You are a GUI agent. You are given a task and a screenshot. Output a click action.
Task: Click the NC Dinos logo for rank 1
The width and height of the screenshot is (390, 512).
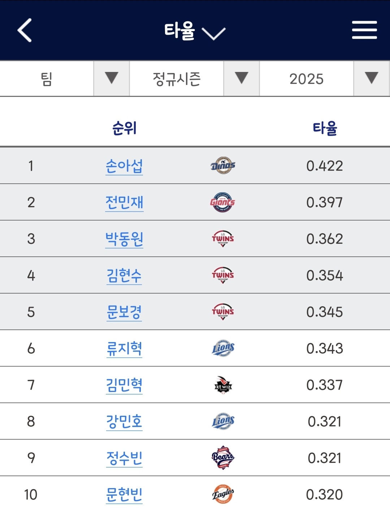pyautogui.click(x=223, y=166)
